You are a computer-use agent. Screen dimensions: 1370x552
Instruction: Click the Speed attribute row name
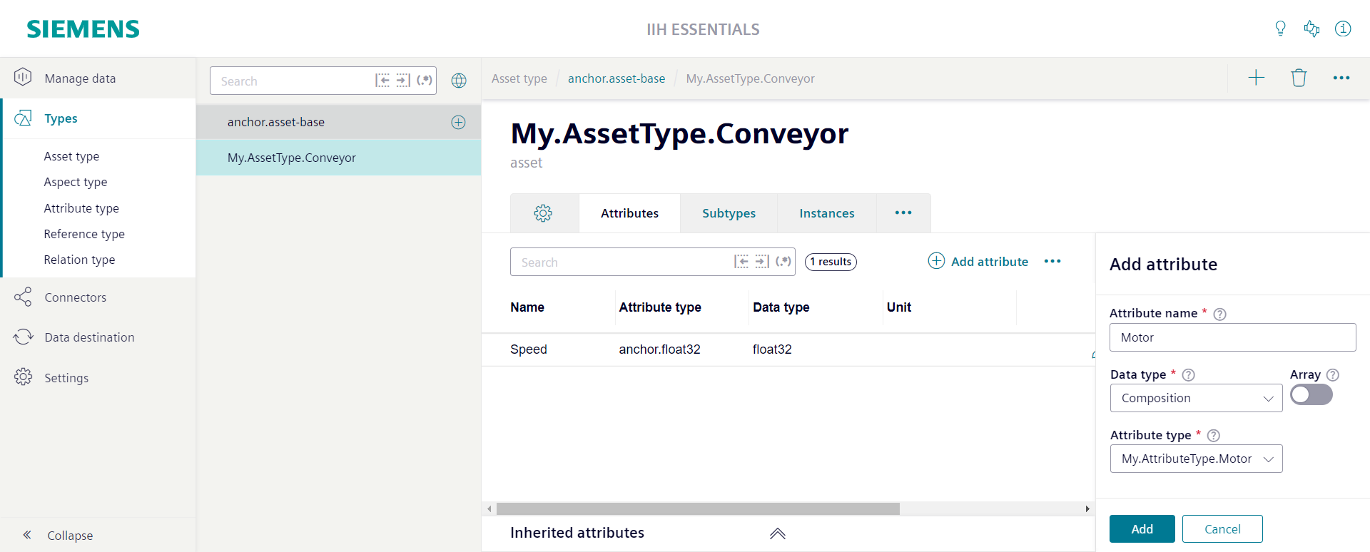coord(529,349)
